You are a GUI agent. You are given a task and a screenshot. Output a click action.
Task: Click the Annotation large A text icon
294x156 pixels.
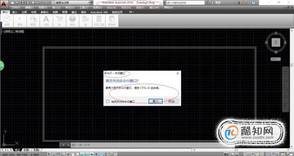[x=46, y=19]
